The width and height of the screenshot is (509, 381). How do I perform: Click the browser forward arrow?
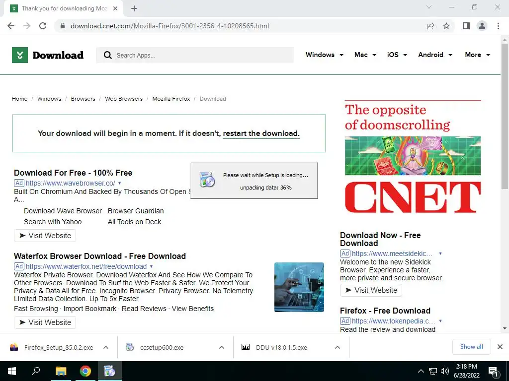tap(27, 26)
